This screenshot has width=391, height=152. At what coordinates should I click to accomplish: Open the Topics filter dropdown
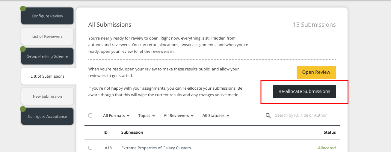[x=146, y=115]
